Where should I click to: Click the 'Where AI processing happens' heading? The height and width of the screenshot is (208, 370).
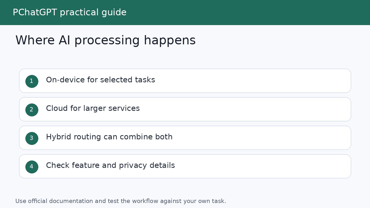[x=105, y=41]
